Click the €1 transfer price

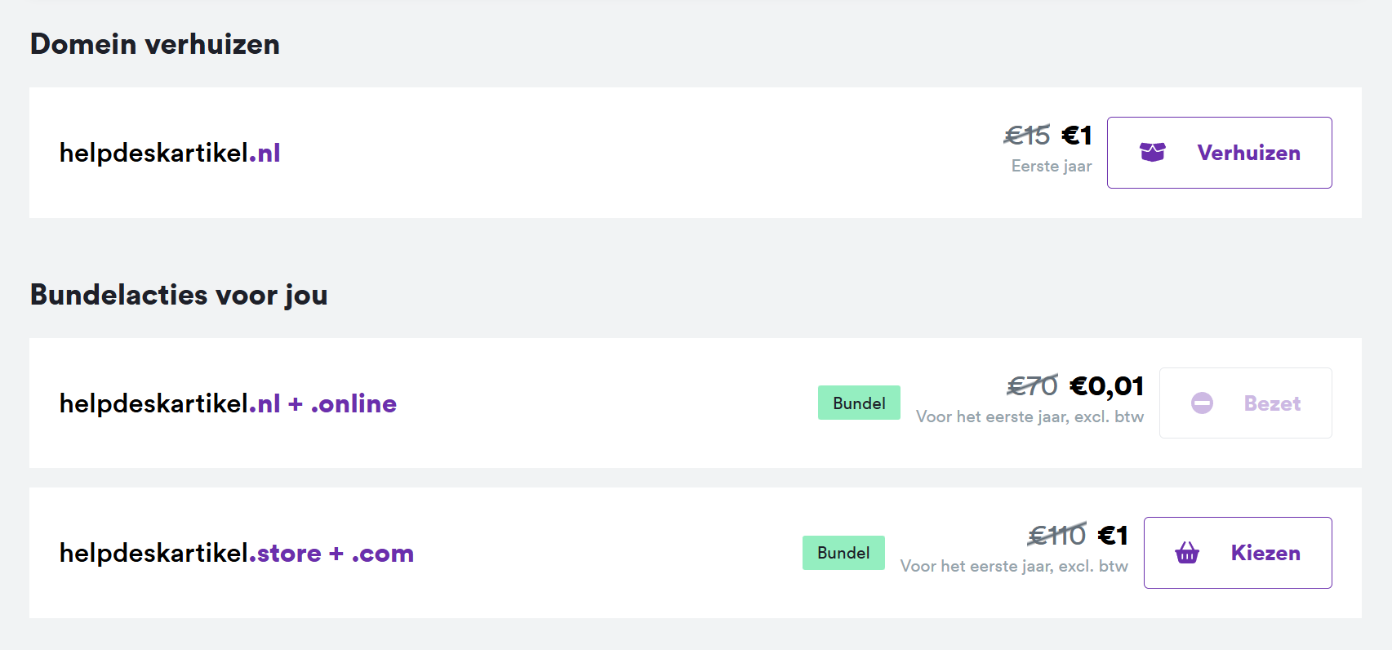point(1077,135)
